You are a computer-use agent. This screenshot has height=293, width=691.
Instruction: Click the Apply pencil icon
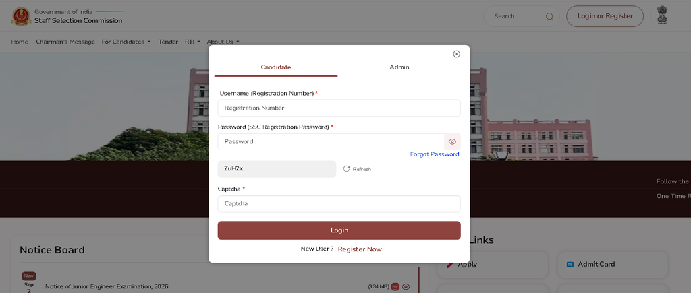pos(450,265)
